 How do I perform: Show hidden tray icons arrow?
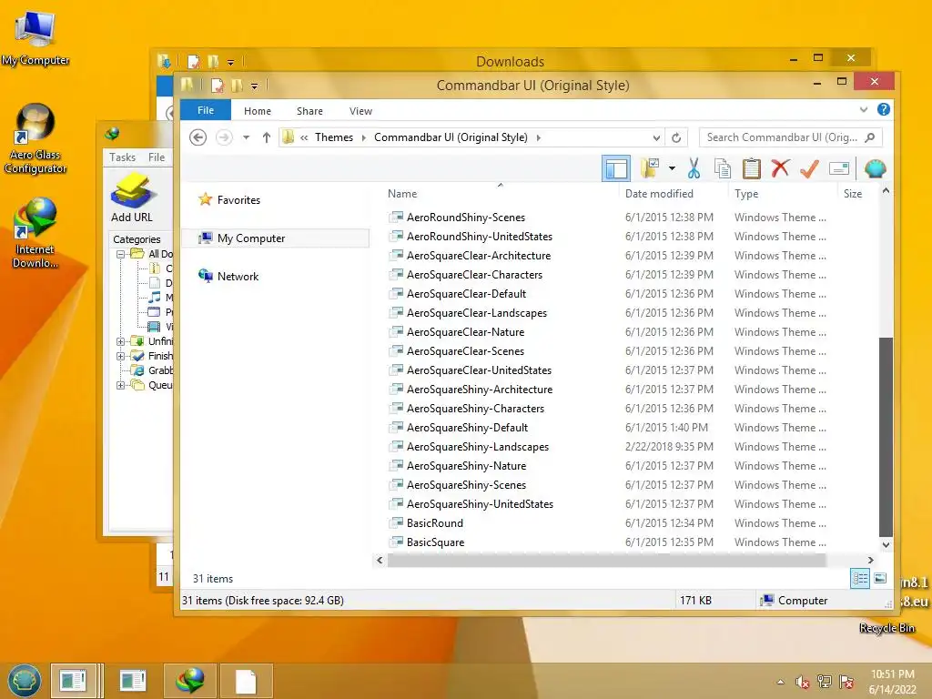pos(780,683)
